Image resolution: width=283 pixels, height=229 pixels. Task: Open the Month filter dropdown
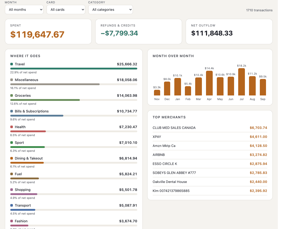(x=24, y=10)
